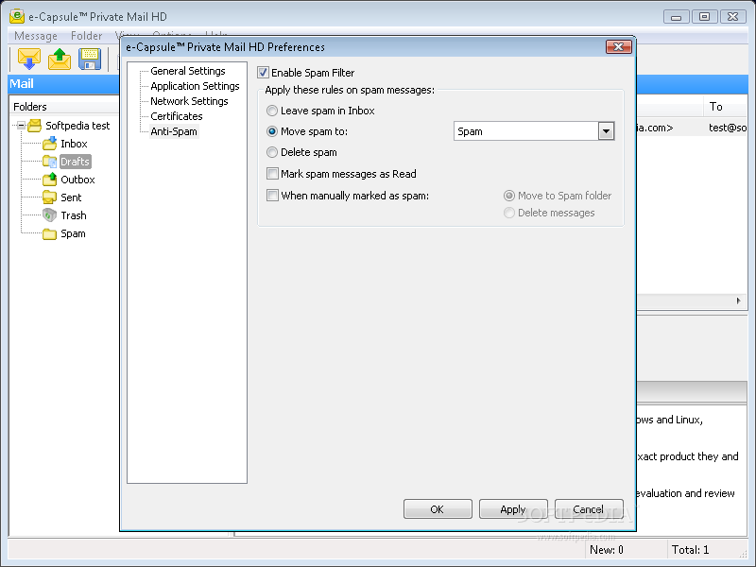Screen dimensions: 756x567
Task: Close the Preferences dialog
Action: [x=619, y=46]
